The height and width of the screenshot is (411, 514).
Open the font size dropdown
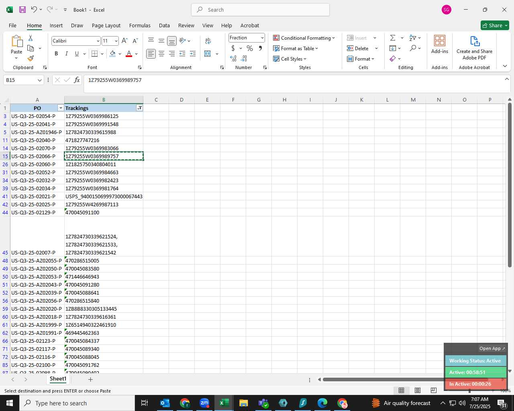tap(116, 41)
